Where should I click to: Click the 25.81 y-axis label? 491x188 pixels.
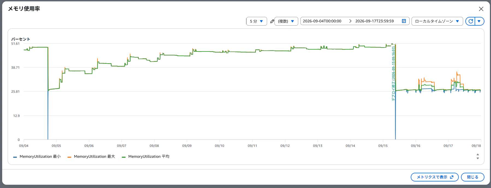coord(15,92)
